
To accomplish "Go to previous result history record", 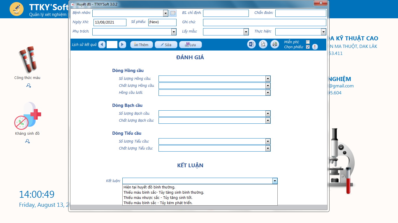I will tap(102, 44).
